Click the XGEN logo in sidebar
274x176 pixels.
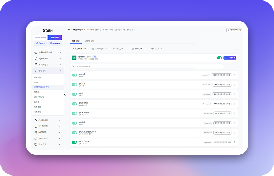pos(48,30)
